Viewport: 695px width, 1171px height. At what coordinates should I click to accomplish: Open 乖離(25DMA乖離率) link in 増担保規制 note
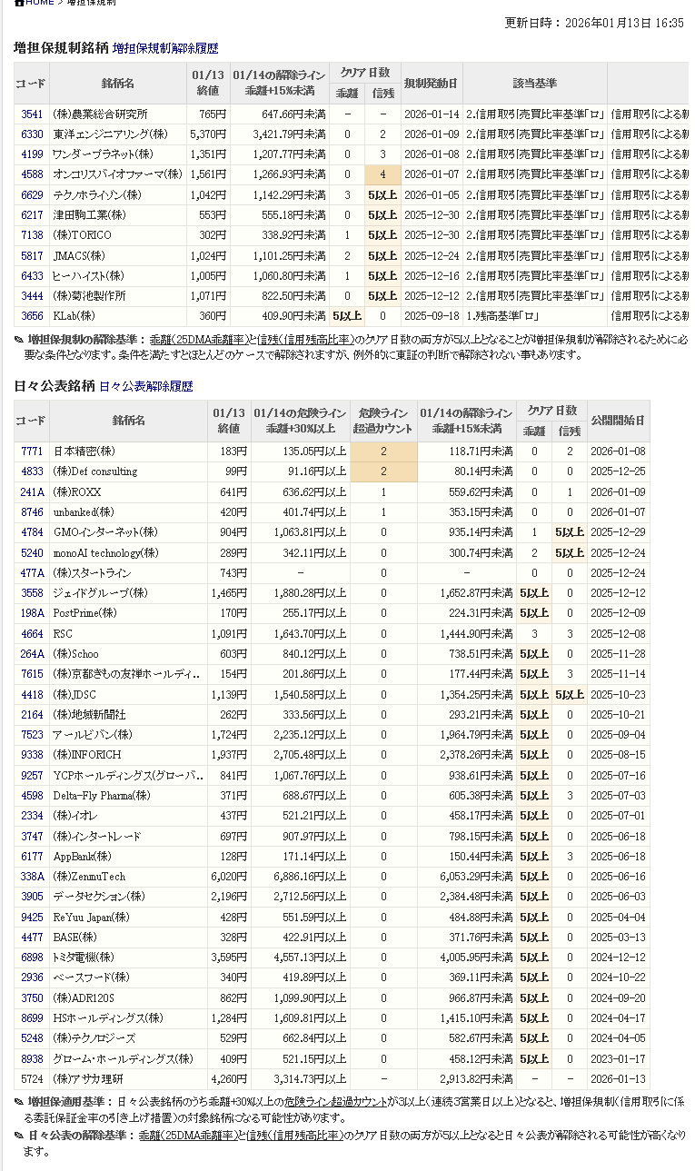point(197,340)
